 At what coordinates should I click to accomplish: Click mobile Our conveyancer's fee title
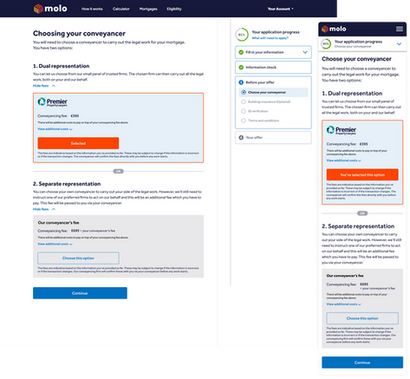pyautogui.click(x=345, y=276)
